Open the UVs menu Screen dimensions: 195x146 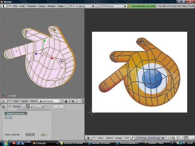[127, 138]
